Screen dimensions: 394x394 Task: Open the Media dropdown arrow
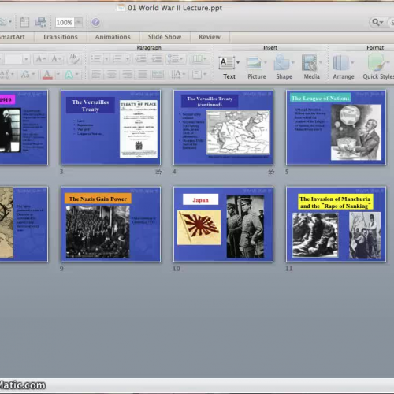click(x=321, y=62)
